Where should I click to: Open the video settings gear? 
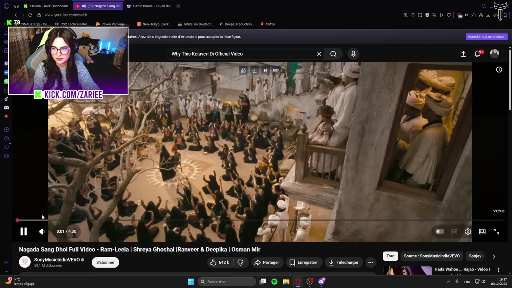coord(468,232)
